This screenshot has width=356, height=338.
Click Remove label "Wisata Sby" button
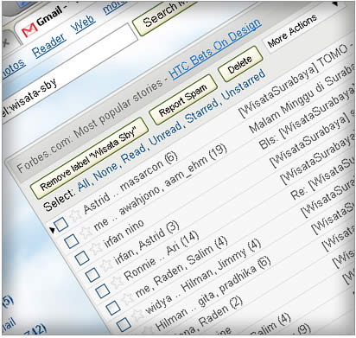tap(90, 158)
